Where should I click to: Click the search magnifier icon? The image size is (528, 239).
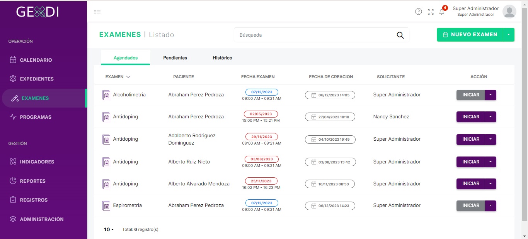400,35
